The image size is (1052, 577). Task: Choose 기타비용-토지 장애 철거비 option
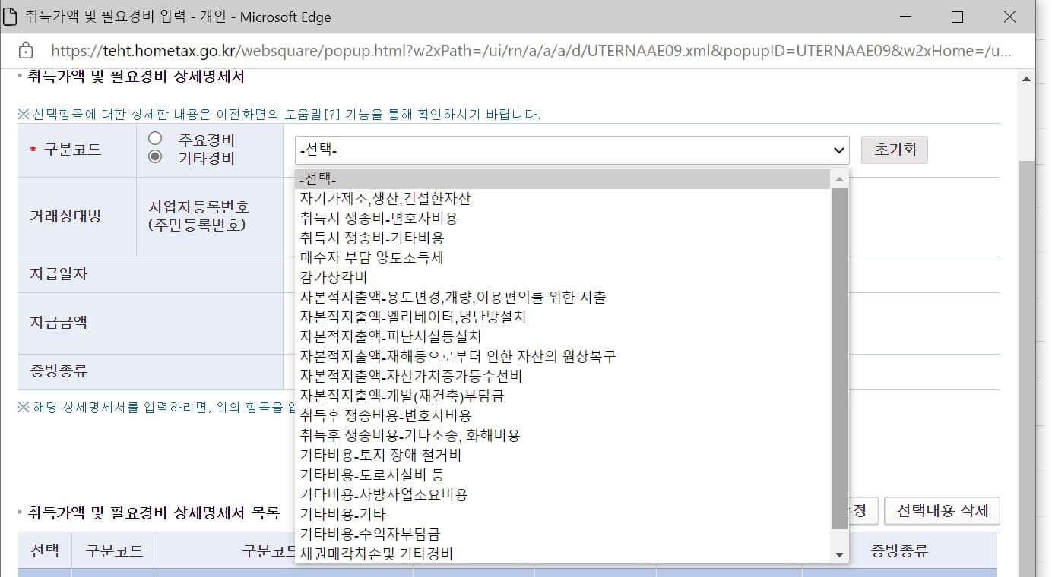(x=563, y=456)
